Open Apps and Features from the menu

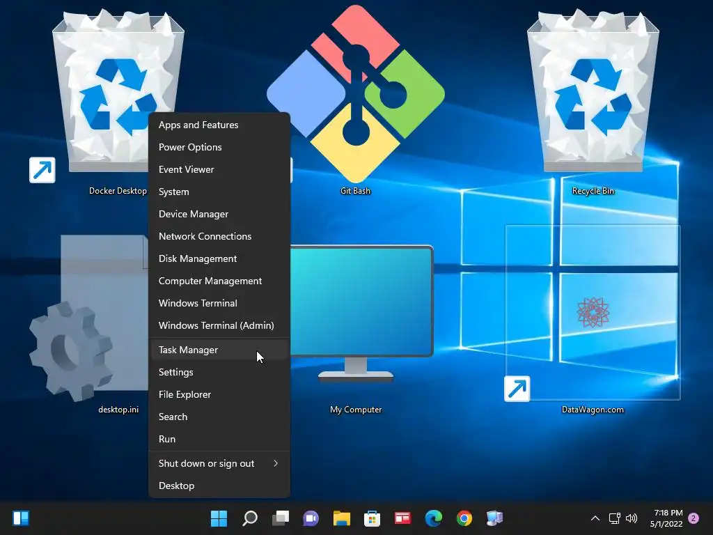pyautogui.click(x=219, y=125)
